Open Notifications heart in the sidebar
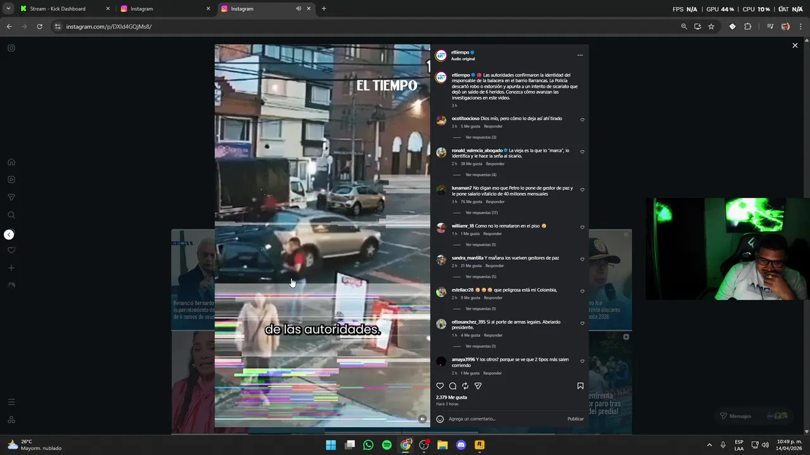This screenshot has height=455, width=810. pyautogui.click(x=11, y=250)
